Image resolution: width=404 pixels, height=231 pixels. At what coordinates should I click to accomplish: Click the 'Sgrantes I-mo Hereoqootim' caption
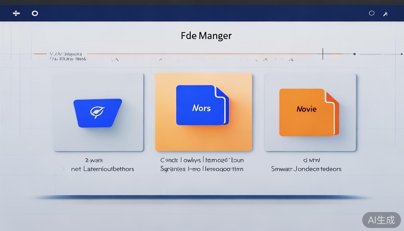[202, 169]
